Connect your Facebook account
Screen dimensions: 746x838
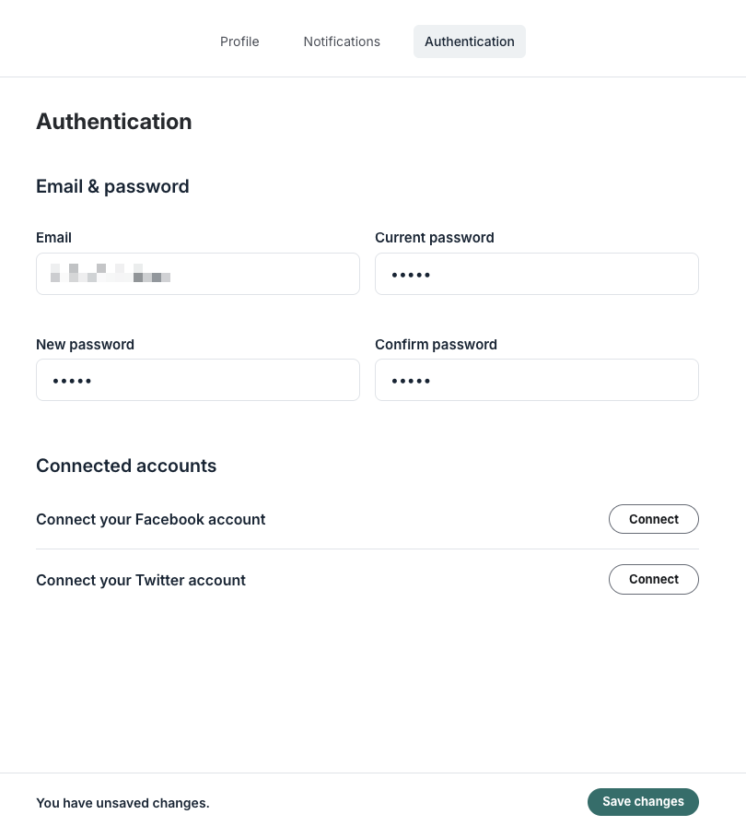(653, 519)
